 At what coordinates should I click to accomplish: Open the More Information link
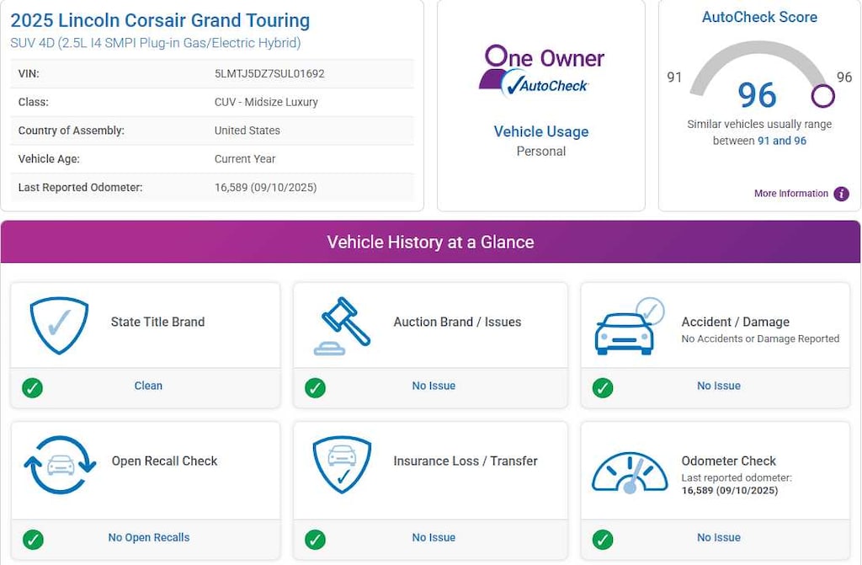click(790, 194)
